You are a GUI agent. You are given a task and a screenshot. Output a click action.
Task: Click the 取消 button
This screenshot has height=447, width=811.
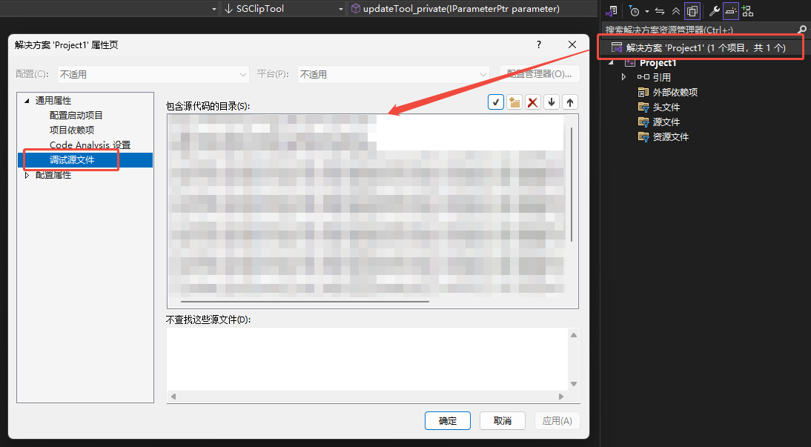coord(502,420)
